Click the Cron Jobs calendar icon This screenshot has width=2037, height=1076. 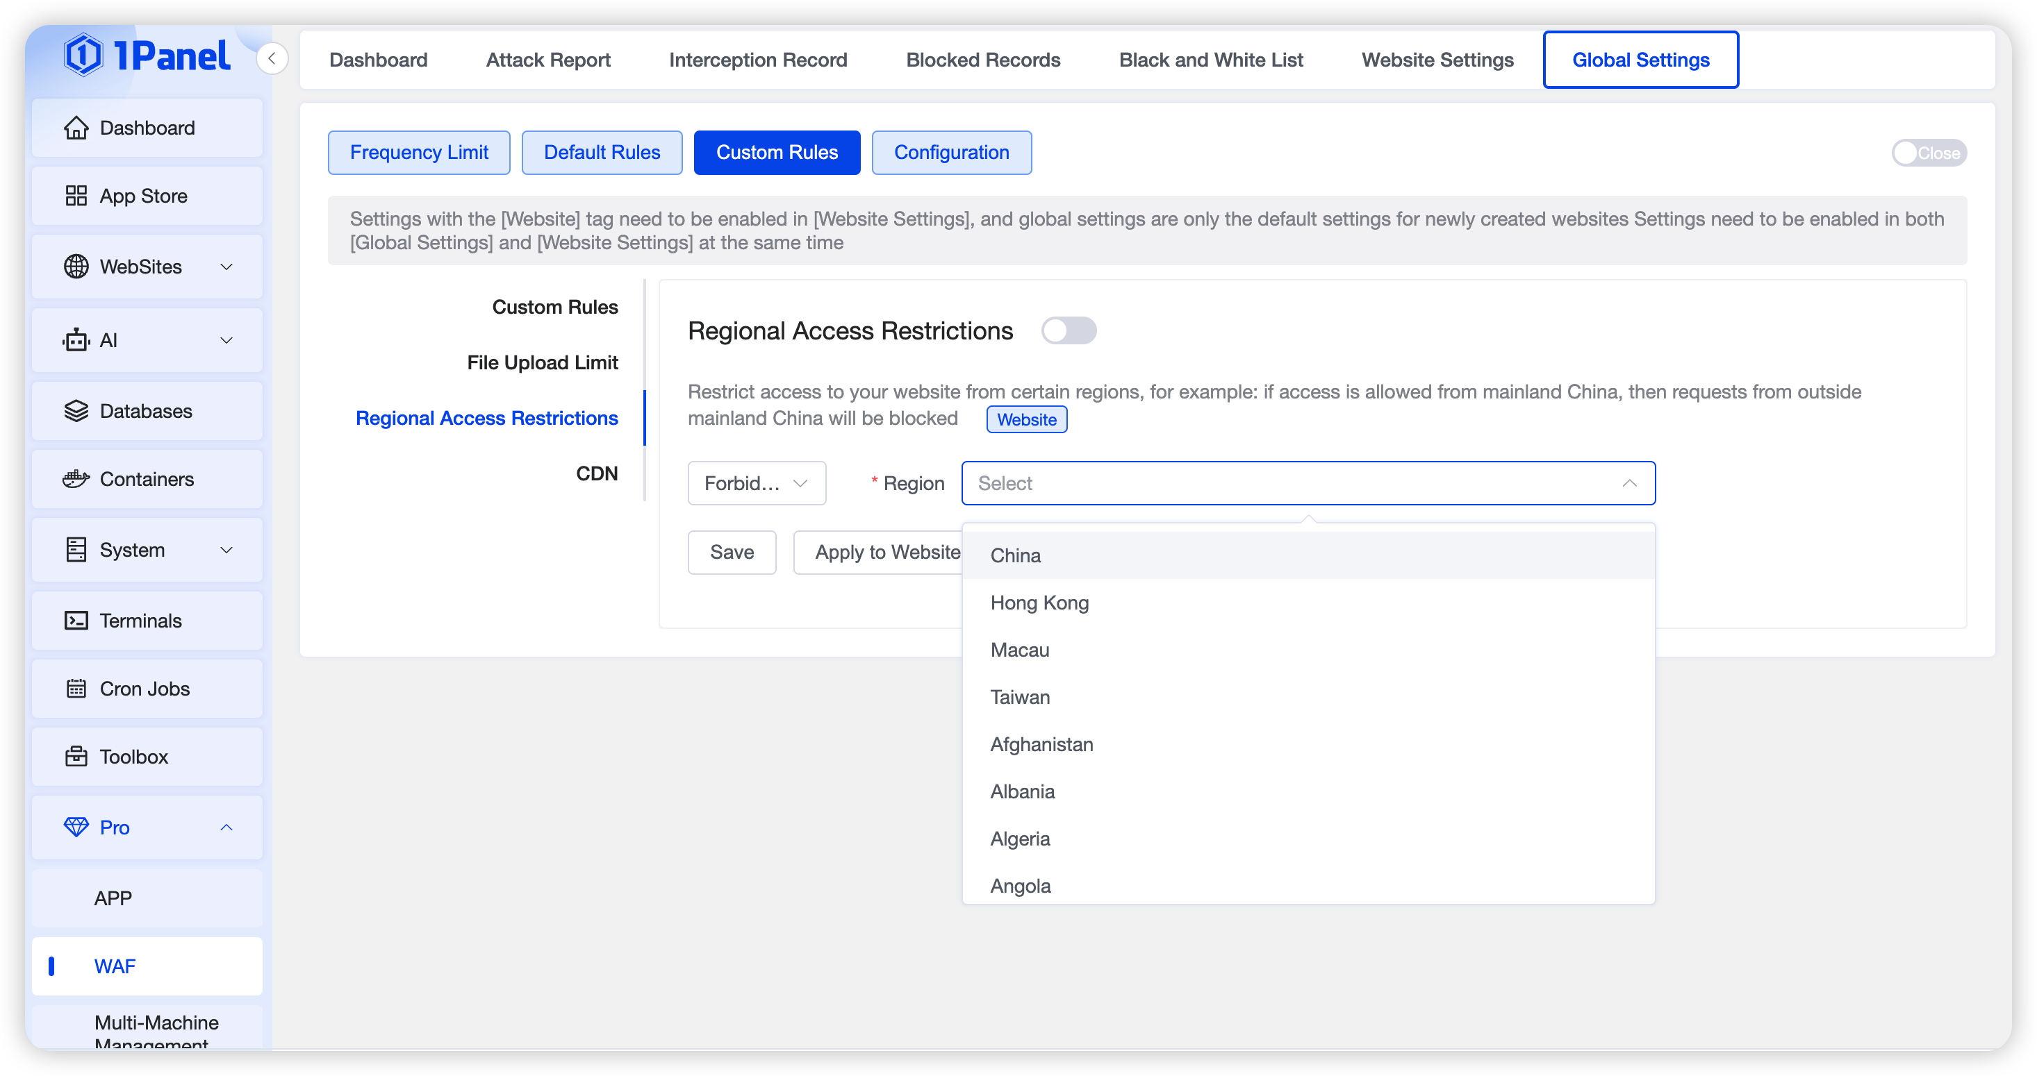[76, 689]
